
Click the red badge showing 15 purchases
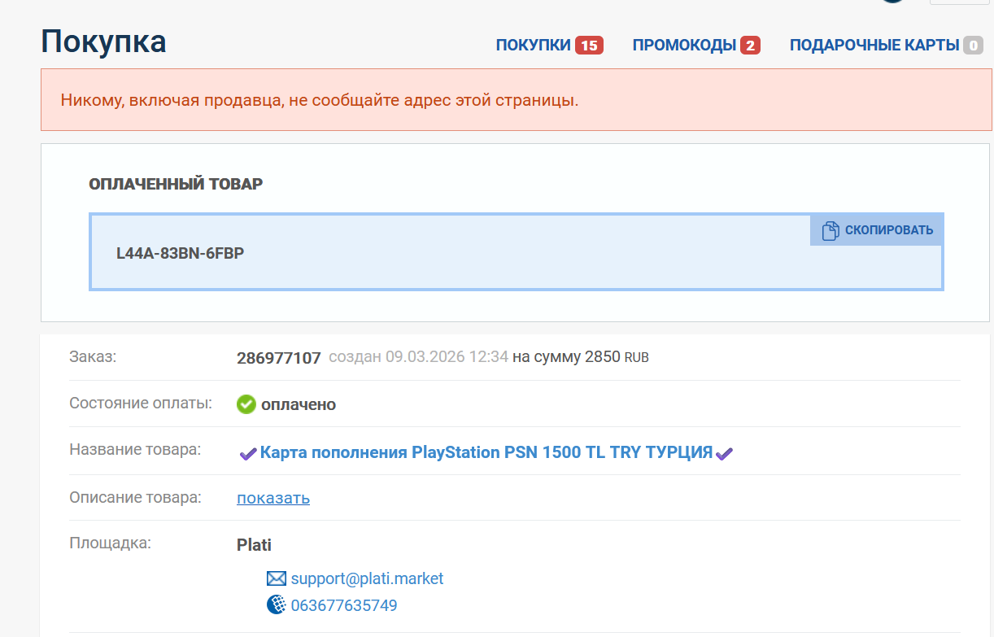click(588, 46)
